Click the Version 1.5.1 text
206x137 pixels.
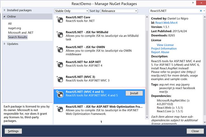[x=160, y=27]
